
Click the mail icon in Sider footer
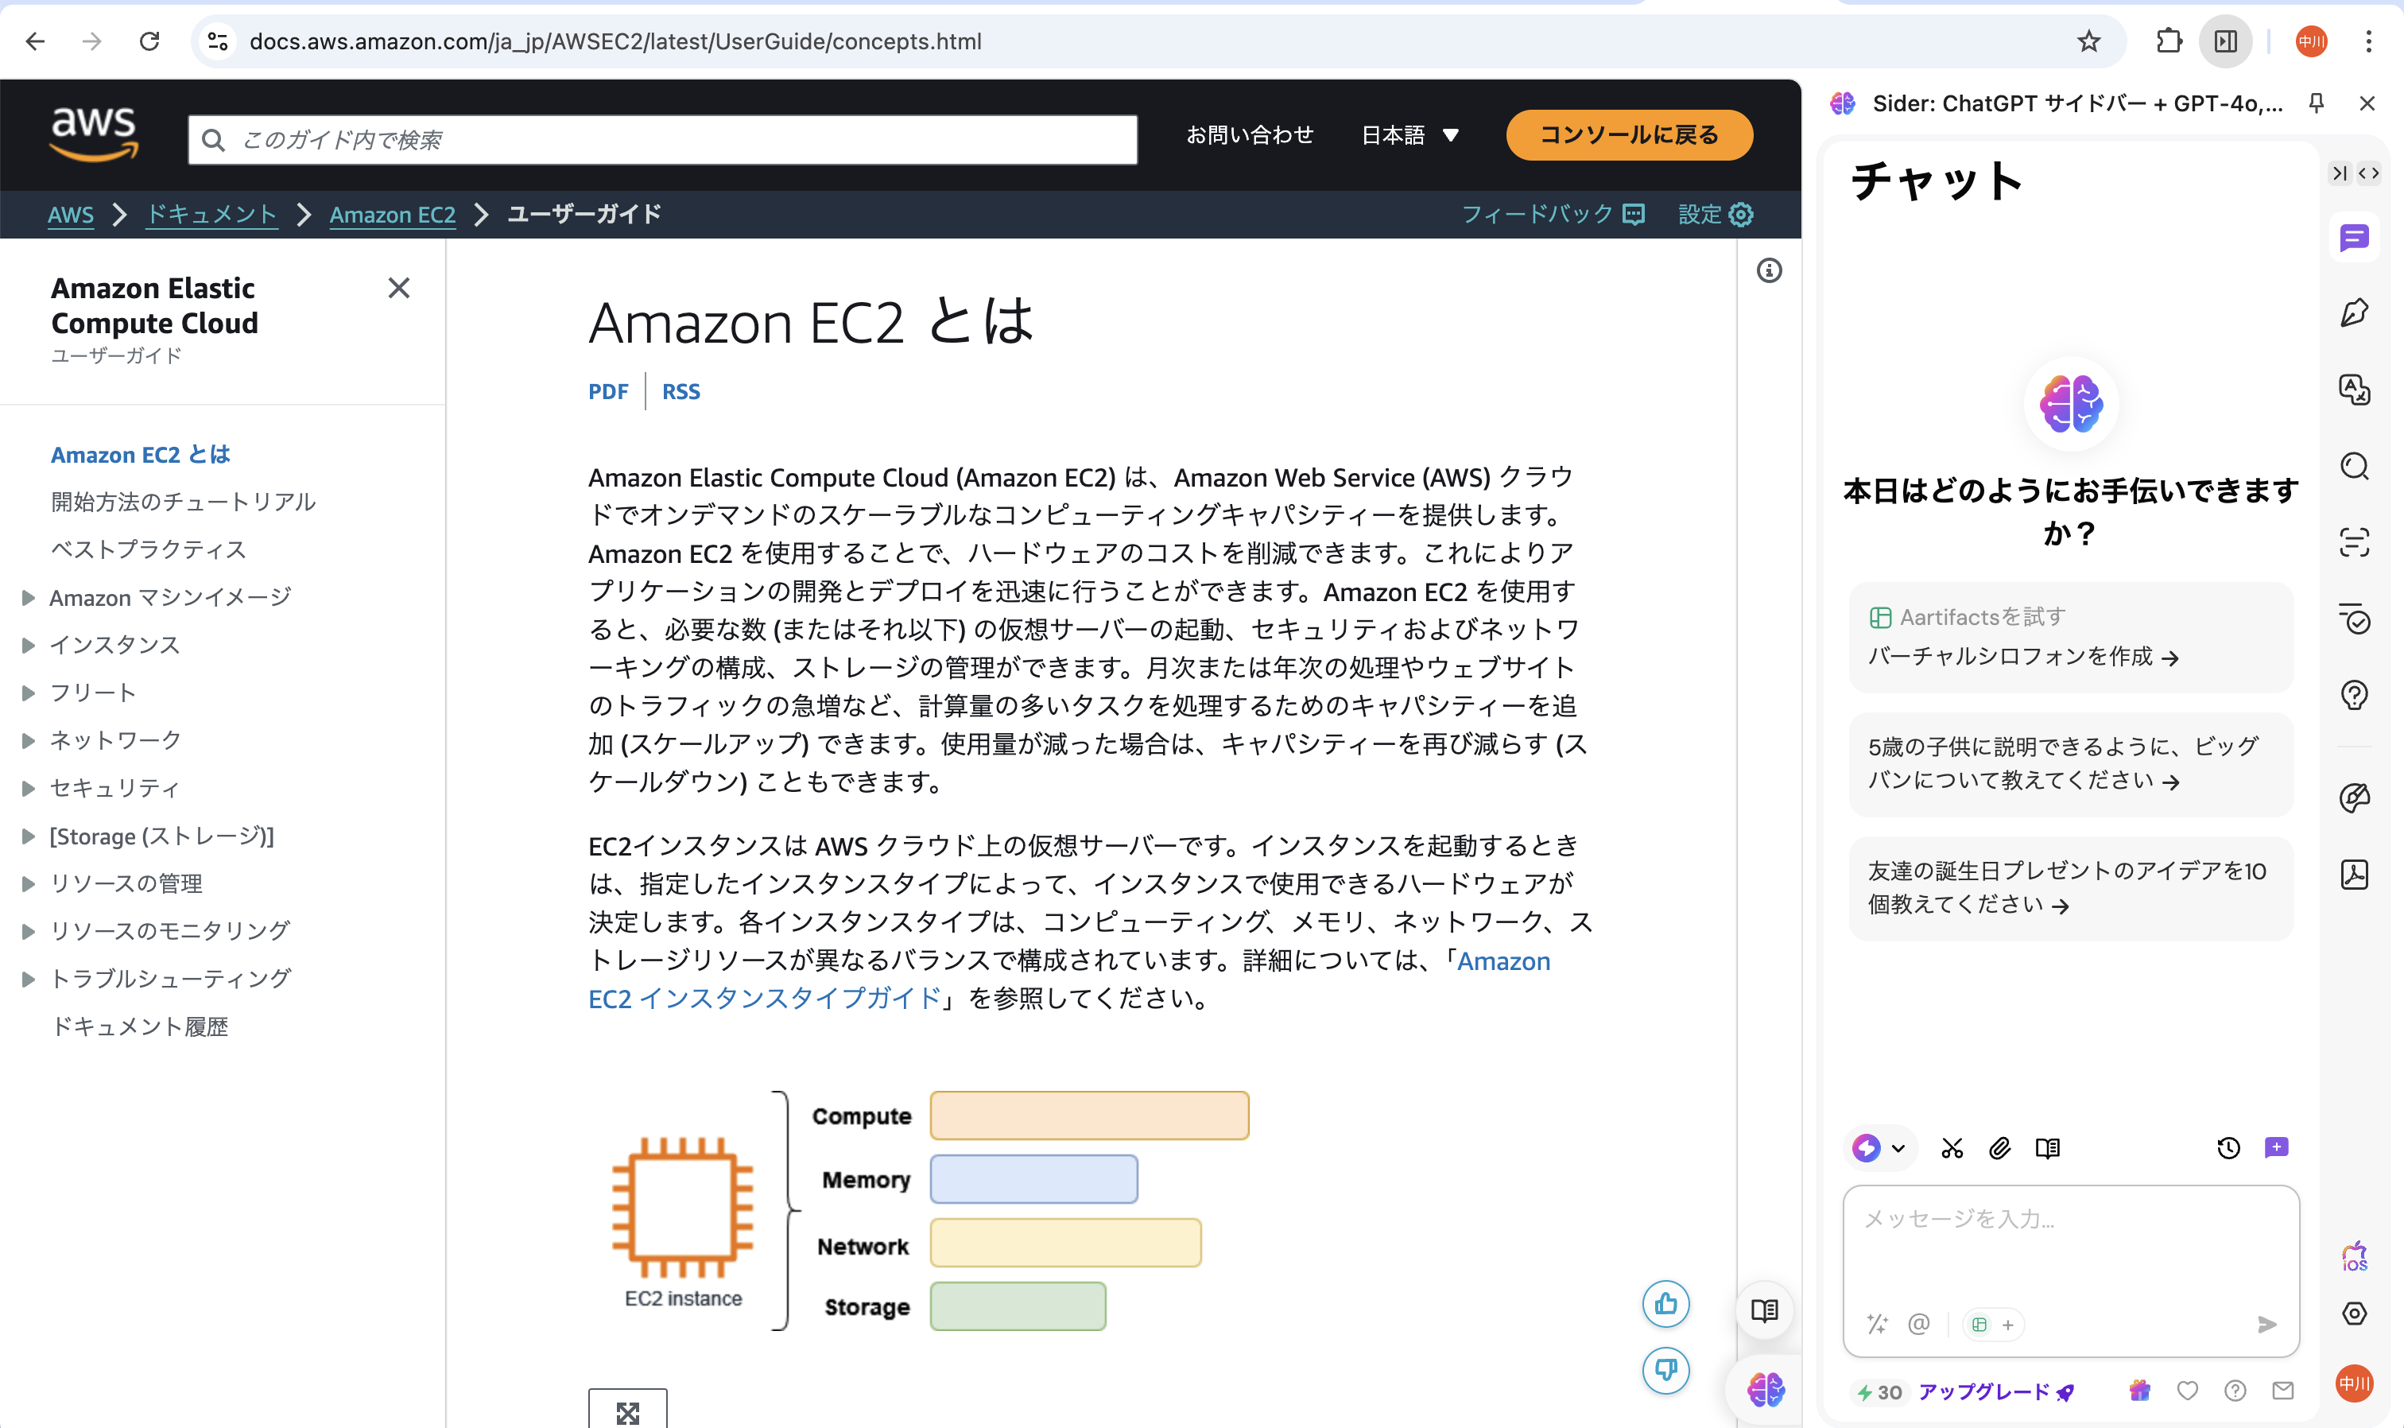click(2283, 1391)
